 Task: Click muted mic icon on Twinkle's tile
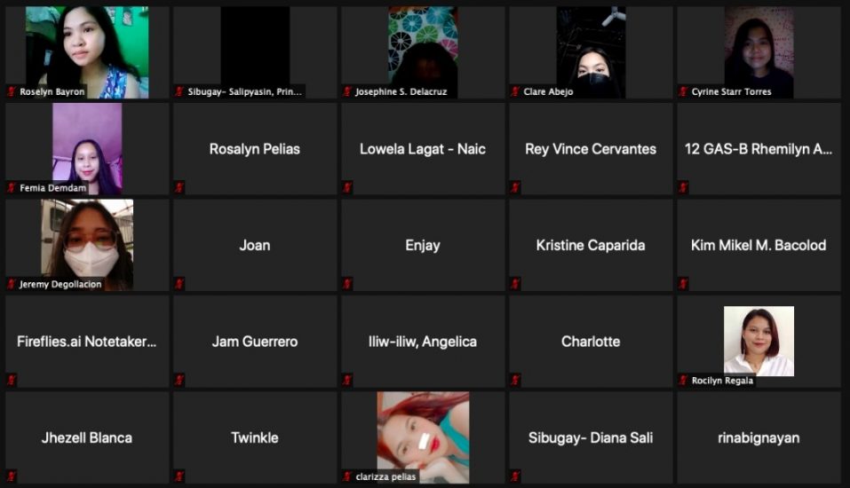[x=179, y=476]
